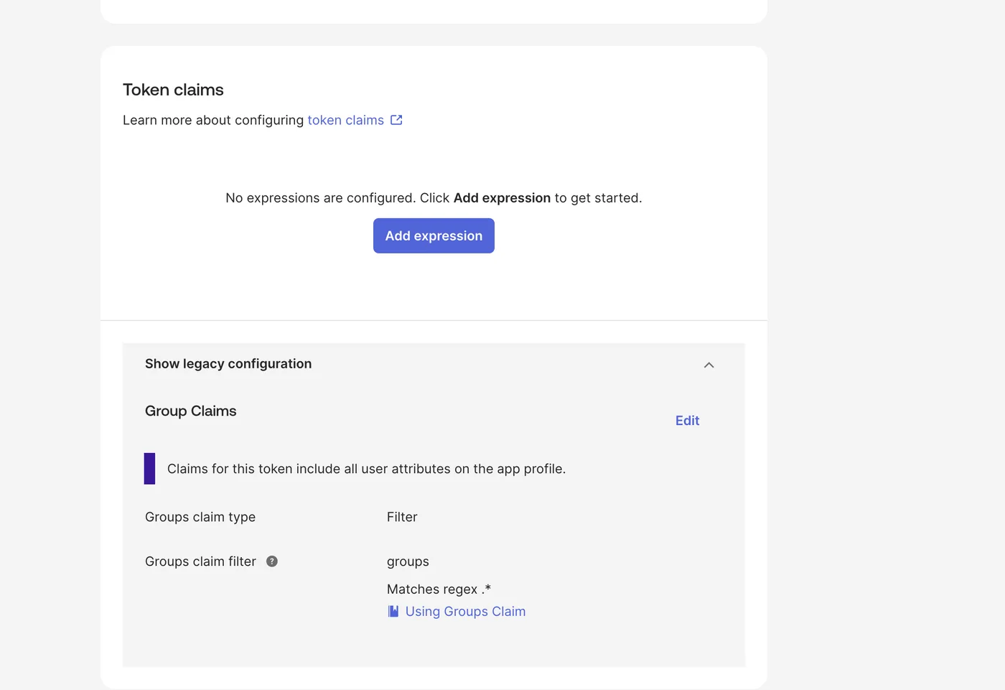Click the Learn more about configuring text
Screen dimensions: 1005x690
click(213, 120)
